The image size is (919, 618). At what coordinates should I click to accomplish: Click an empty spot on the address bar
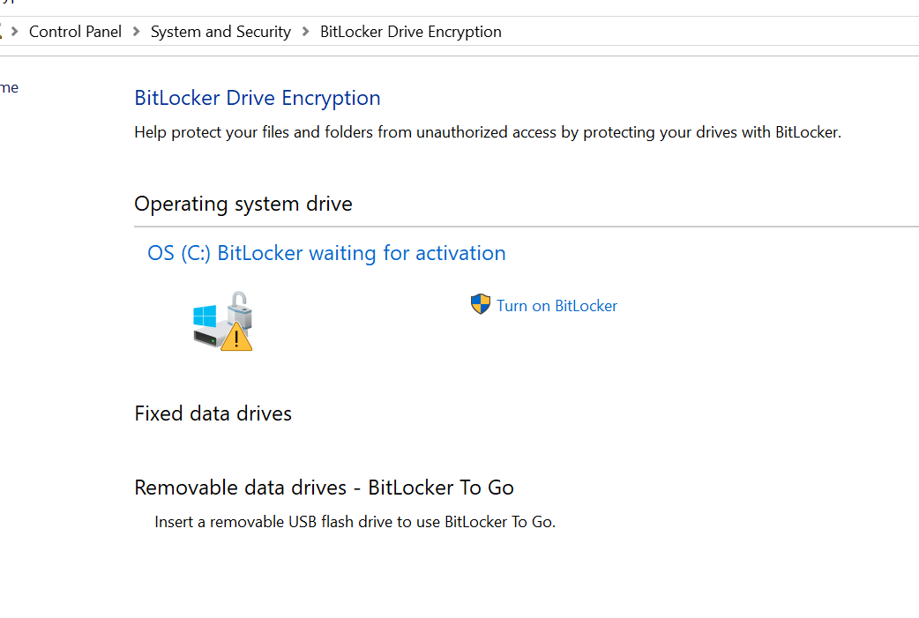706,31
